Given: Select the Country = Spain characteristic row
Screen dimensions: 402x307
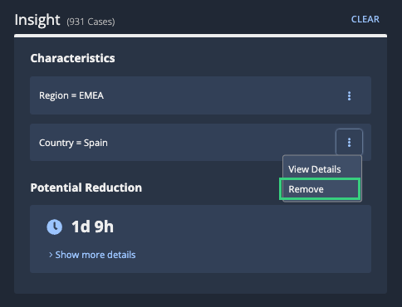Looking at the screenshot, I should 200,143.
